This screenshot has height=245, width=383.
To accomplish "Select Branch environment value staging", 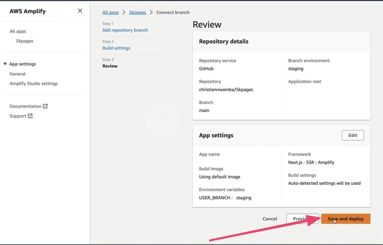I will click(295, 68).
